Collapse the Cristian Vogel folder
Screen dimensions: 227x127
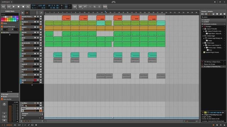click(203, 36)
